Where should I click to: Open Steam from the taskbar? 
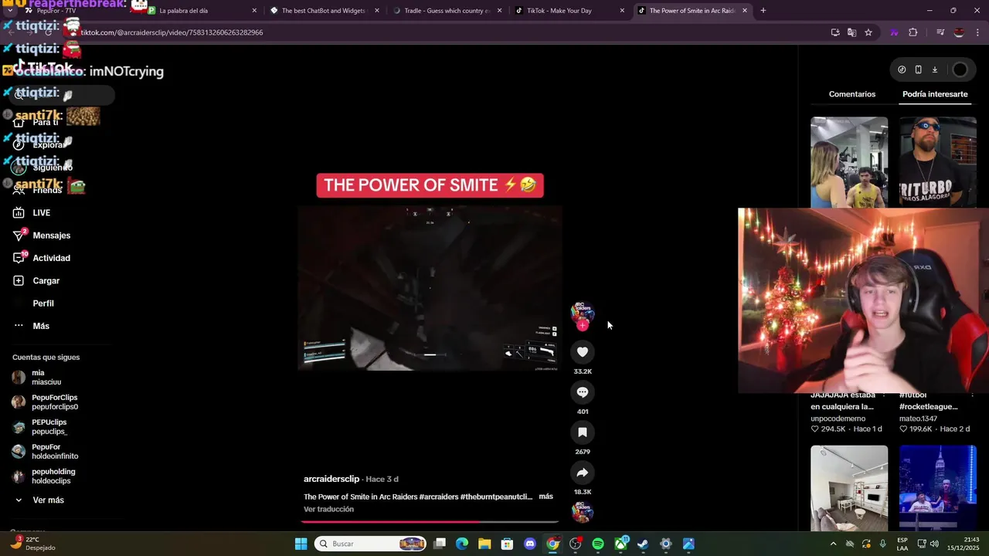pyautogui.click(x=643, y=544)
